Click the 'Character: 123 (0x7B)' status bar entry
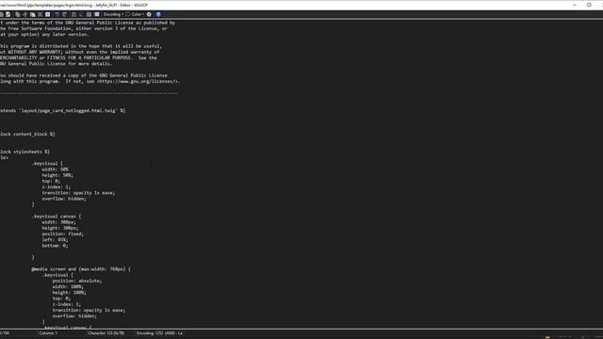The width and height of the screenshot is (603, 339). point(106,333)
